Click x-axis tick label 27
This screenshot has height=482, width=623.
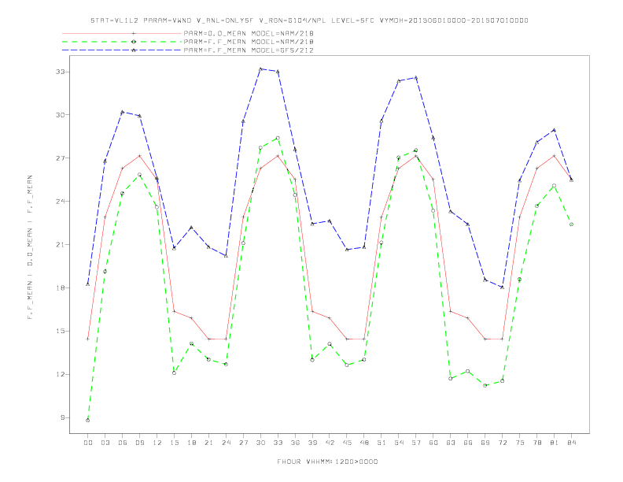[x=243, y=443]
